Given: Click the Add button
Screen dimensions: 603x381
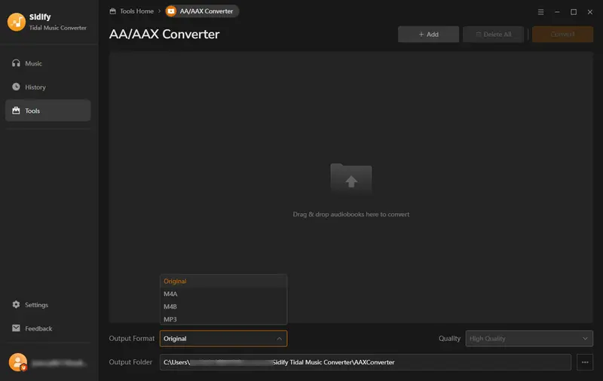Looking at the screenshot, I should coord(428,34).
